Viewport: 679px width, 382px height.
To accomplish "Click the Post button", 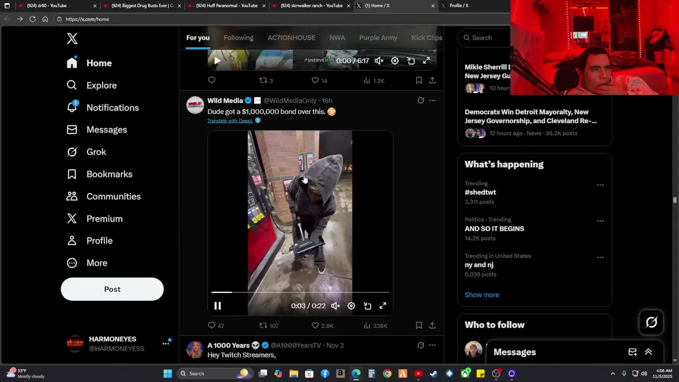I will point(112,289).
